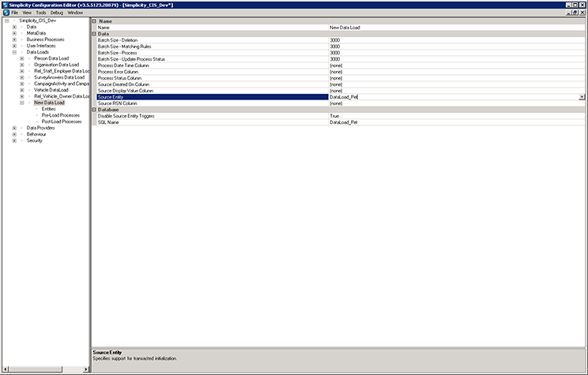
Task: Expand the SurveyAnswers Data Load node
Action: 22,77
